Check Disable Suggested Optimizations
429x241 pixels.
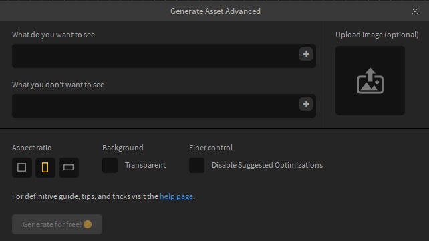coord(196,165)
